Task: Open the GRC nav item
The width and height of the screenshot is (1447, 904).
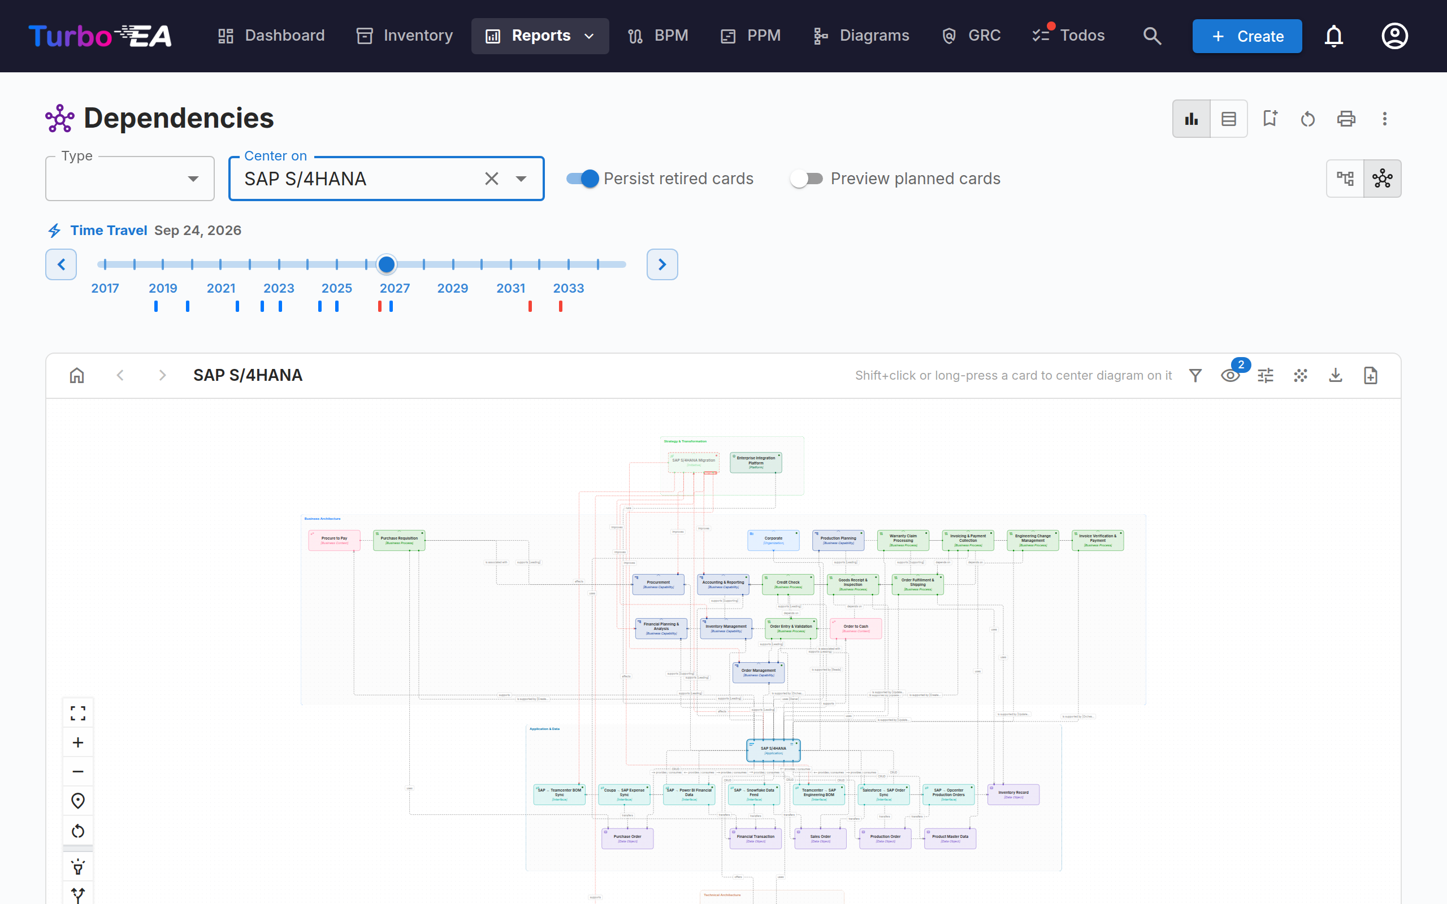Action: pyautogui.click(x=971, y=36)
